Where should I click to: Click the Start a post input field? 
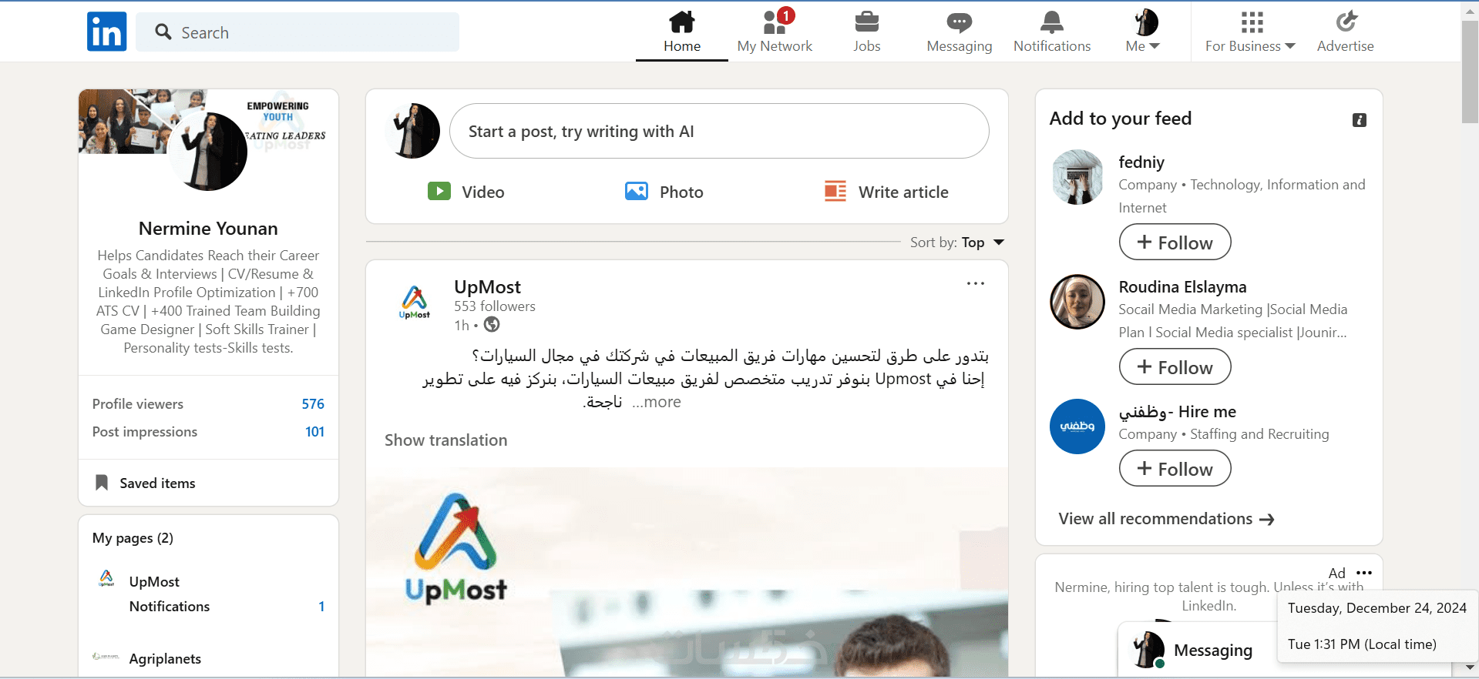pyautogui.click(x=719, y=132)
